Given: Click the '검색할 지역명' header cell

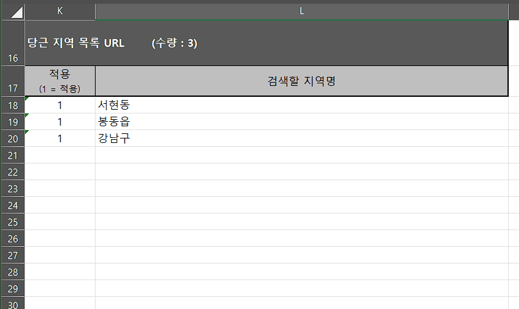Looking at the screenshot, I should coord(302,81).
